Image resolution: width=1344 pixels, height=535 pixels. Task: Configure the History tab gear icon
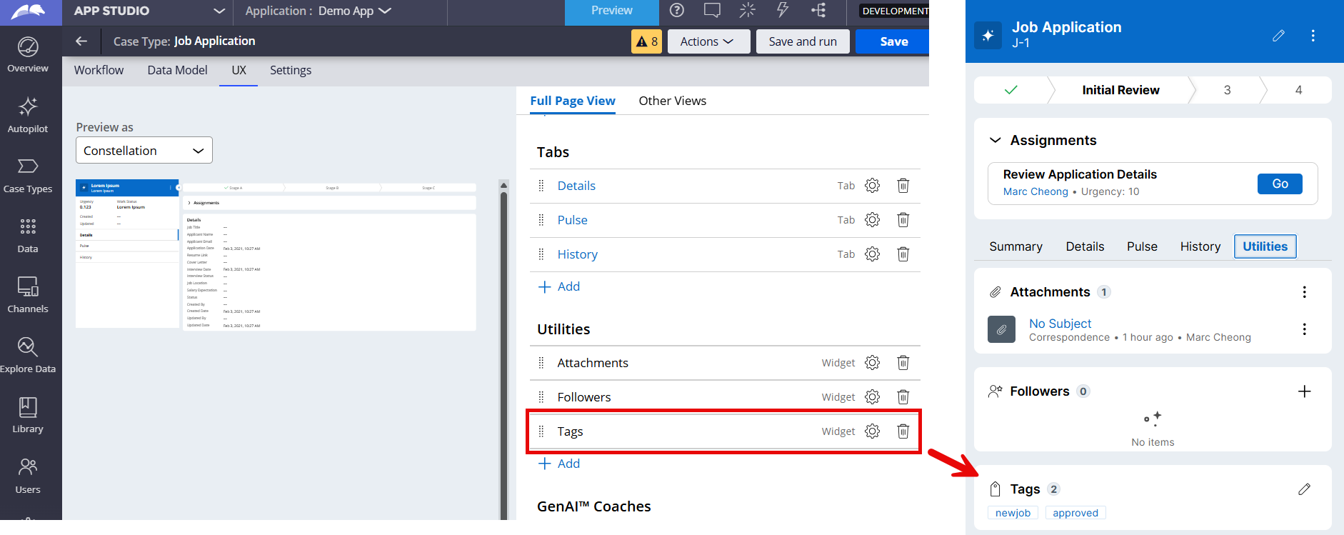[872, 254]
